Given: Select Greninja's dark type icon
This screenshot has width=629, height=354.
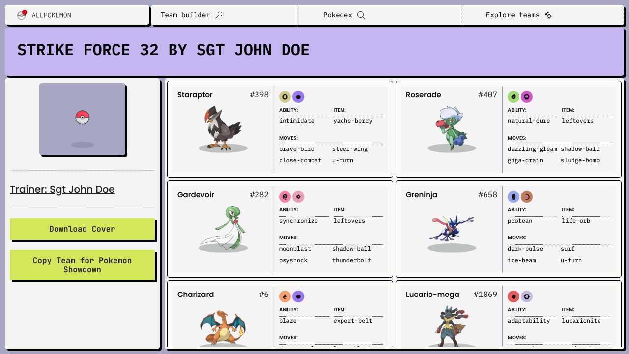Looking at the screenshot, I should (x=527, y=197).
